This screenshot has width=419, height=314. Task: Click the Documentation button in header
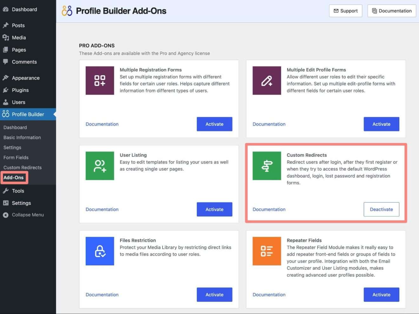click(392, 11)
